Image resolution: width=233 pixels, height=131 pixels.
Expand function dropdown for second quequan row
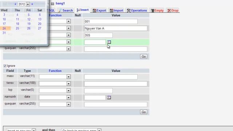tap(68, 104)
